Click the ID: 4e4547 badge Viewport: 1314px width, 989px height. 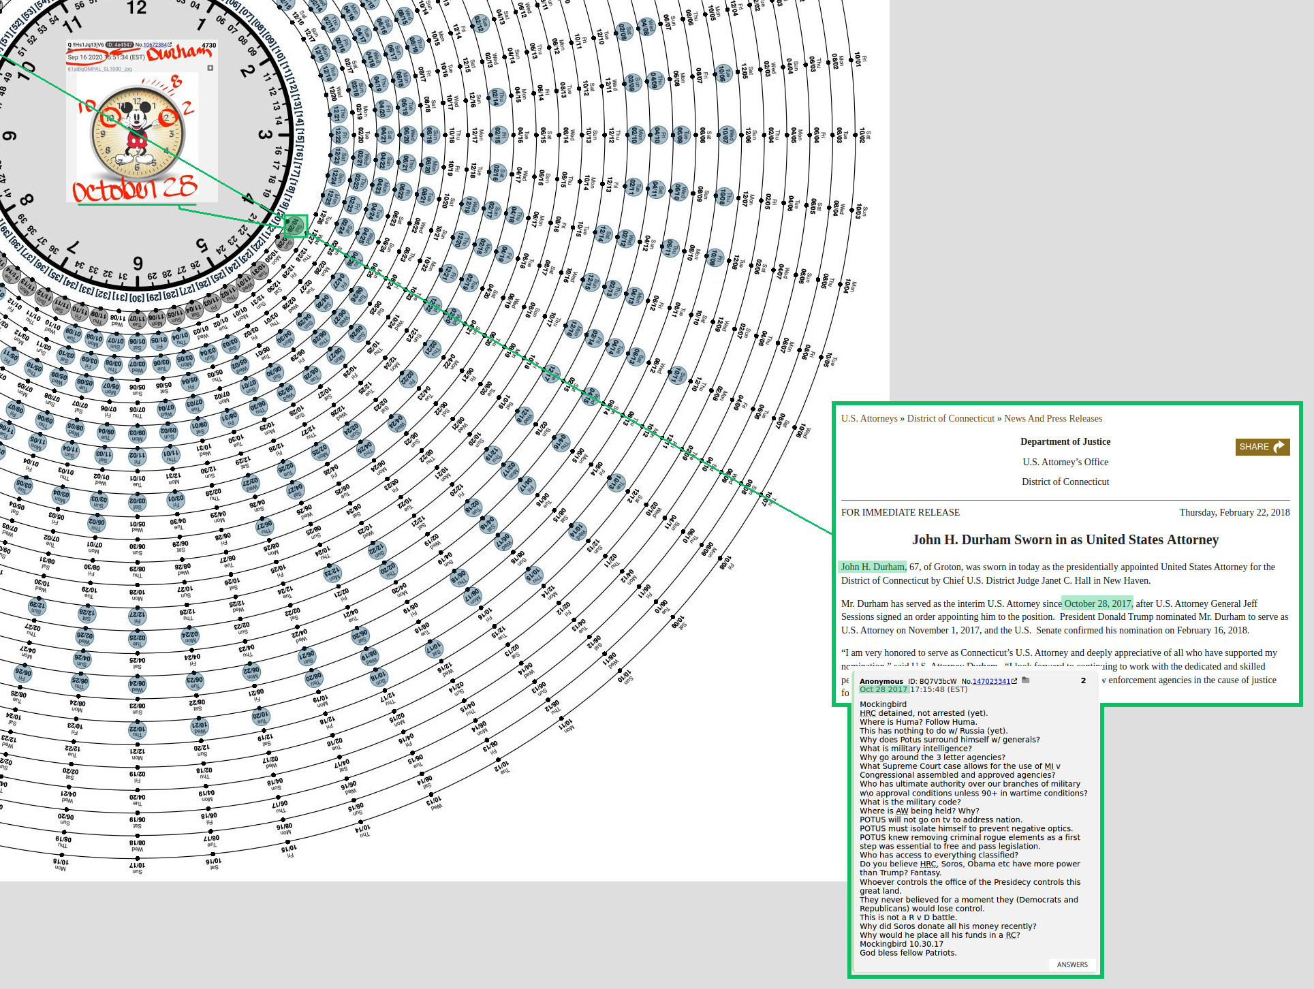119,45
